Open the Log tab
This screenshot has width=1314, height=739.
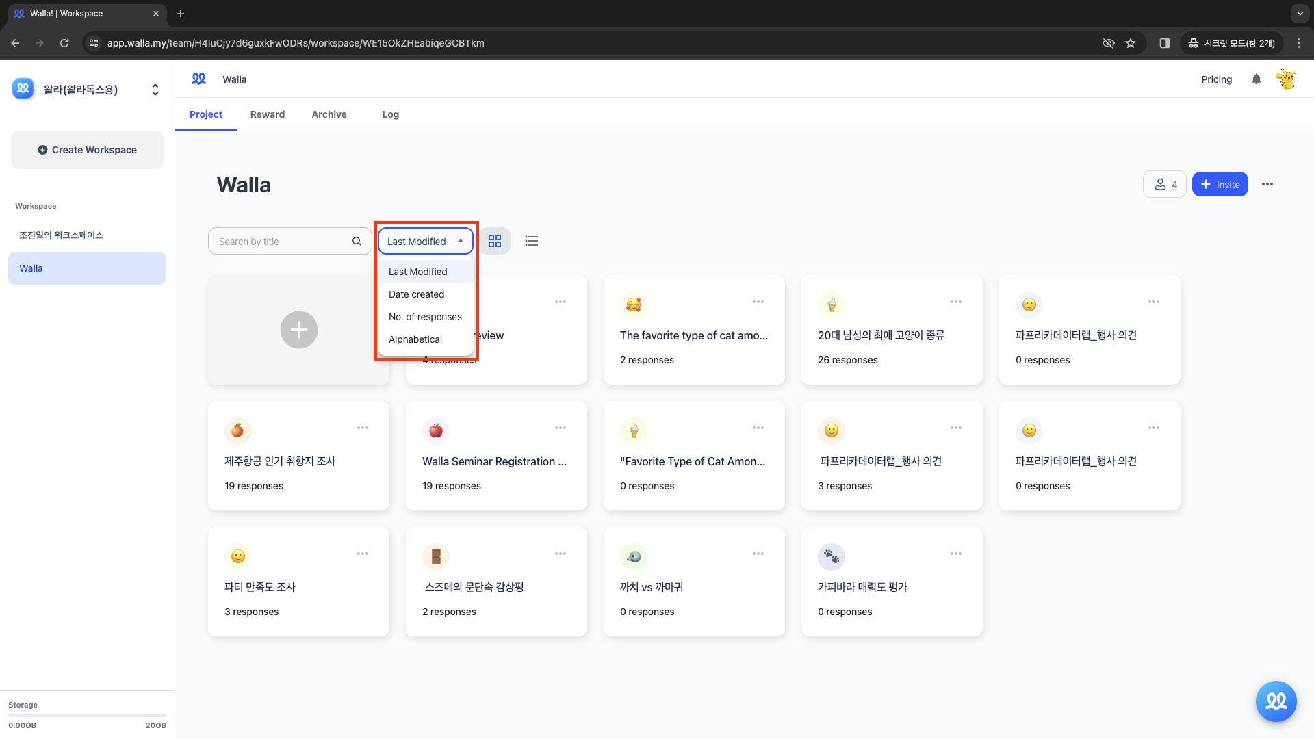tap(391, 114)
